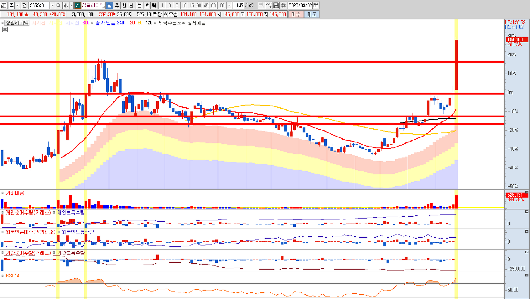Click the date field 2023/03/02

point(300,5)
